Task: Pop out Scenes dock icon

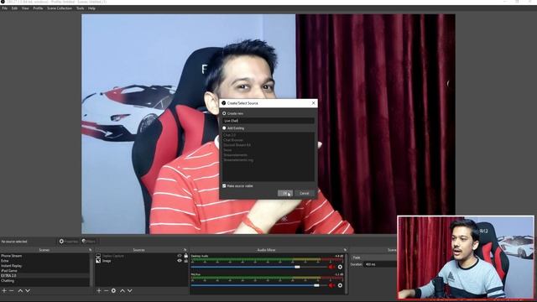Action: (90, 250)
